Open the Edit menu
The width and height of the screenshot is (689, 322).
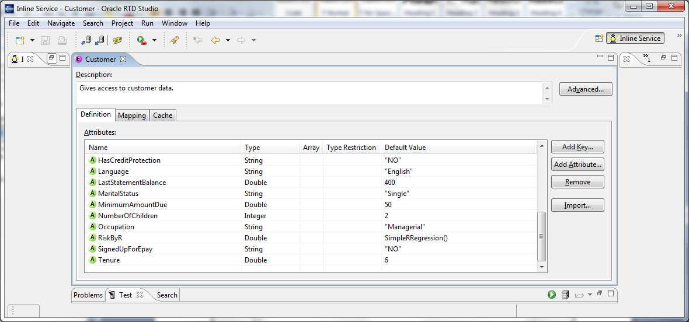click(33, 23)
